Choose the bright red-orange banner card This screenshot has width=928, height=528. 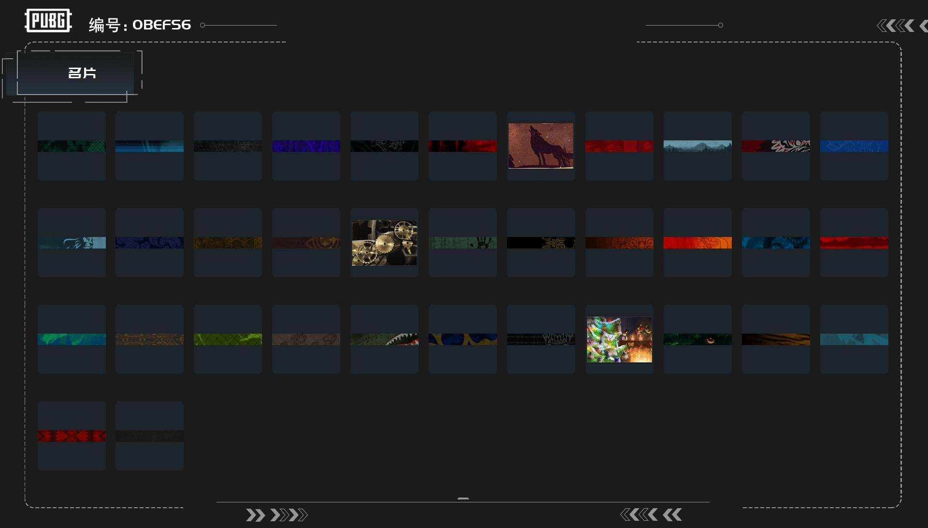pos(697,243)
